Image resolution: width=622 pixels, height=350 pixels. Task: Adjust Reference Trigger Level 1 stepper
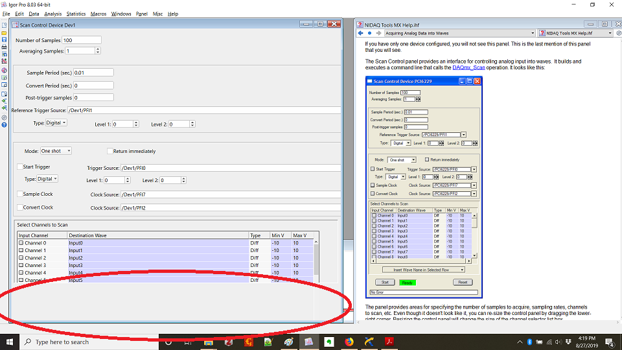[x=135, y=124]
